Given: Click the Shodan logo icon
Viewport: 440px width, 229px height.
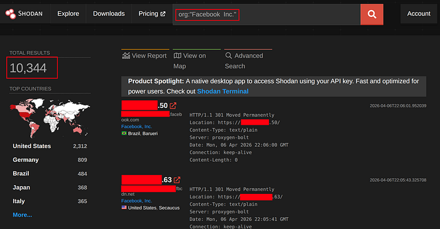Looking at the screenshot, I should point(11,14).
